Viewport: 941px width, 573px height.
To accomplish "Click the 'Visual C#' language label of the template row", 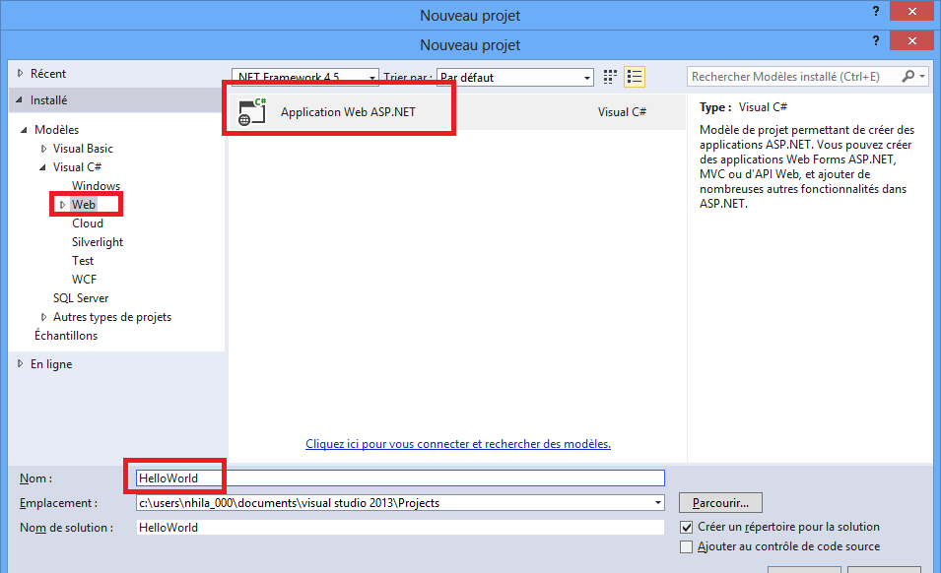I will 622,111.
